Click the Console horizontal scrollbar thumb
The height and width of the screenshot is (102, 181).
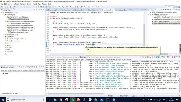(x=76, y=93)
